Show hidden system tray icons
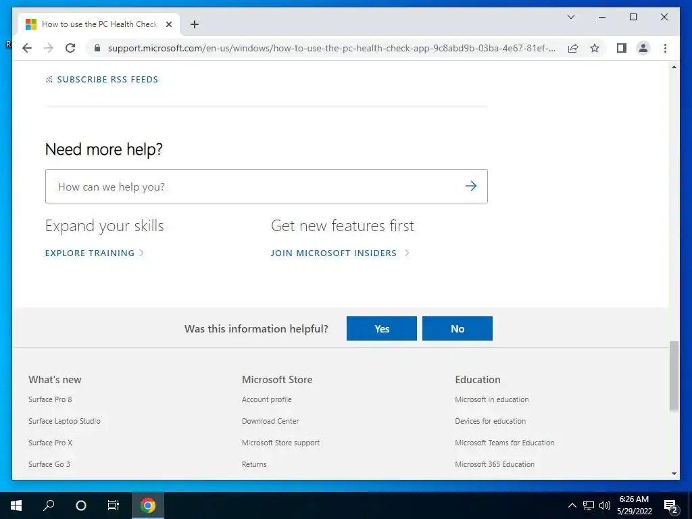Screen dimensions: 692x519 572,505
